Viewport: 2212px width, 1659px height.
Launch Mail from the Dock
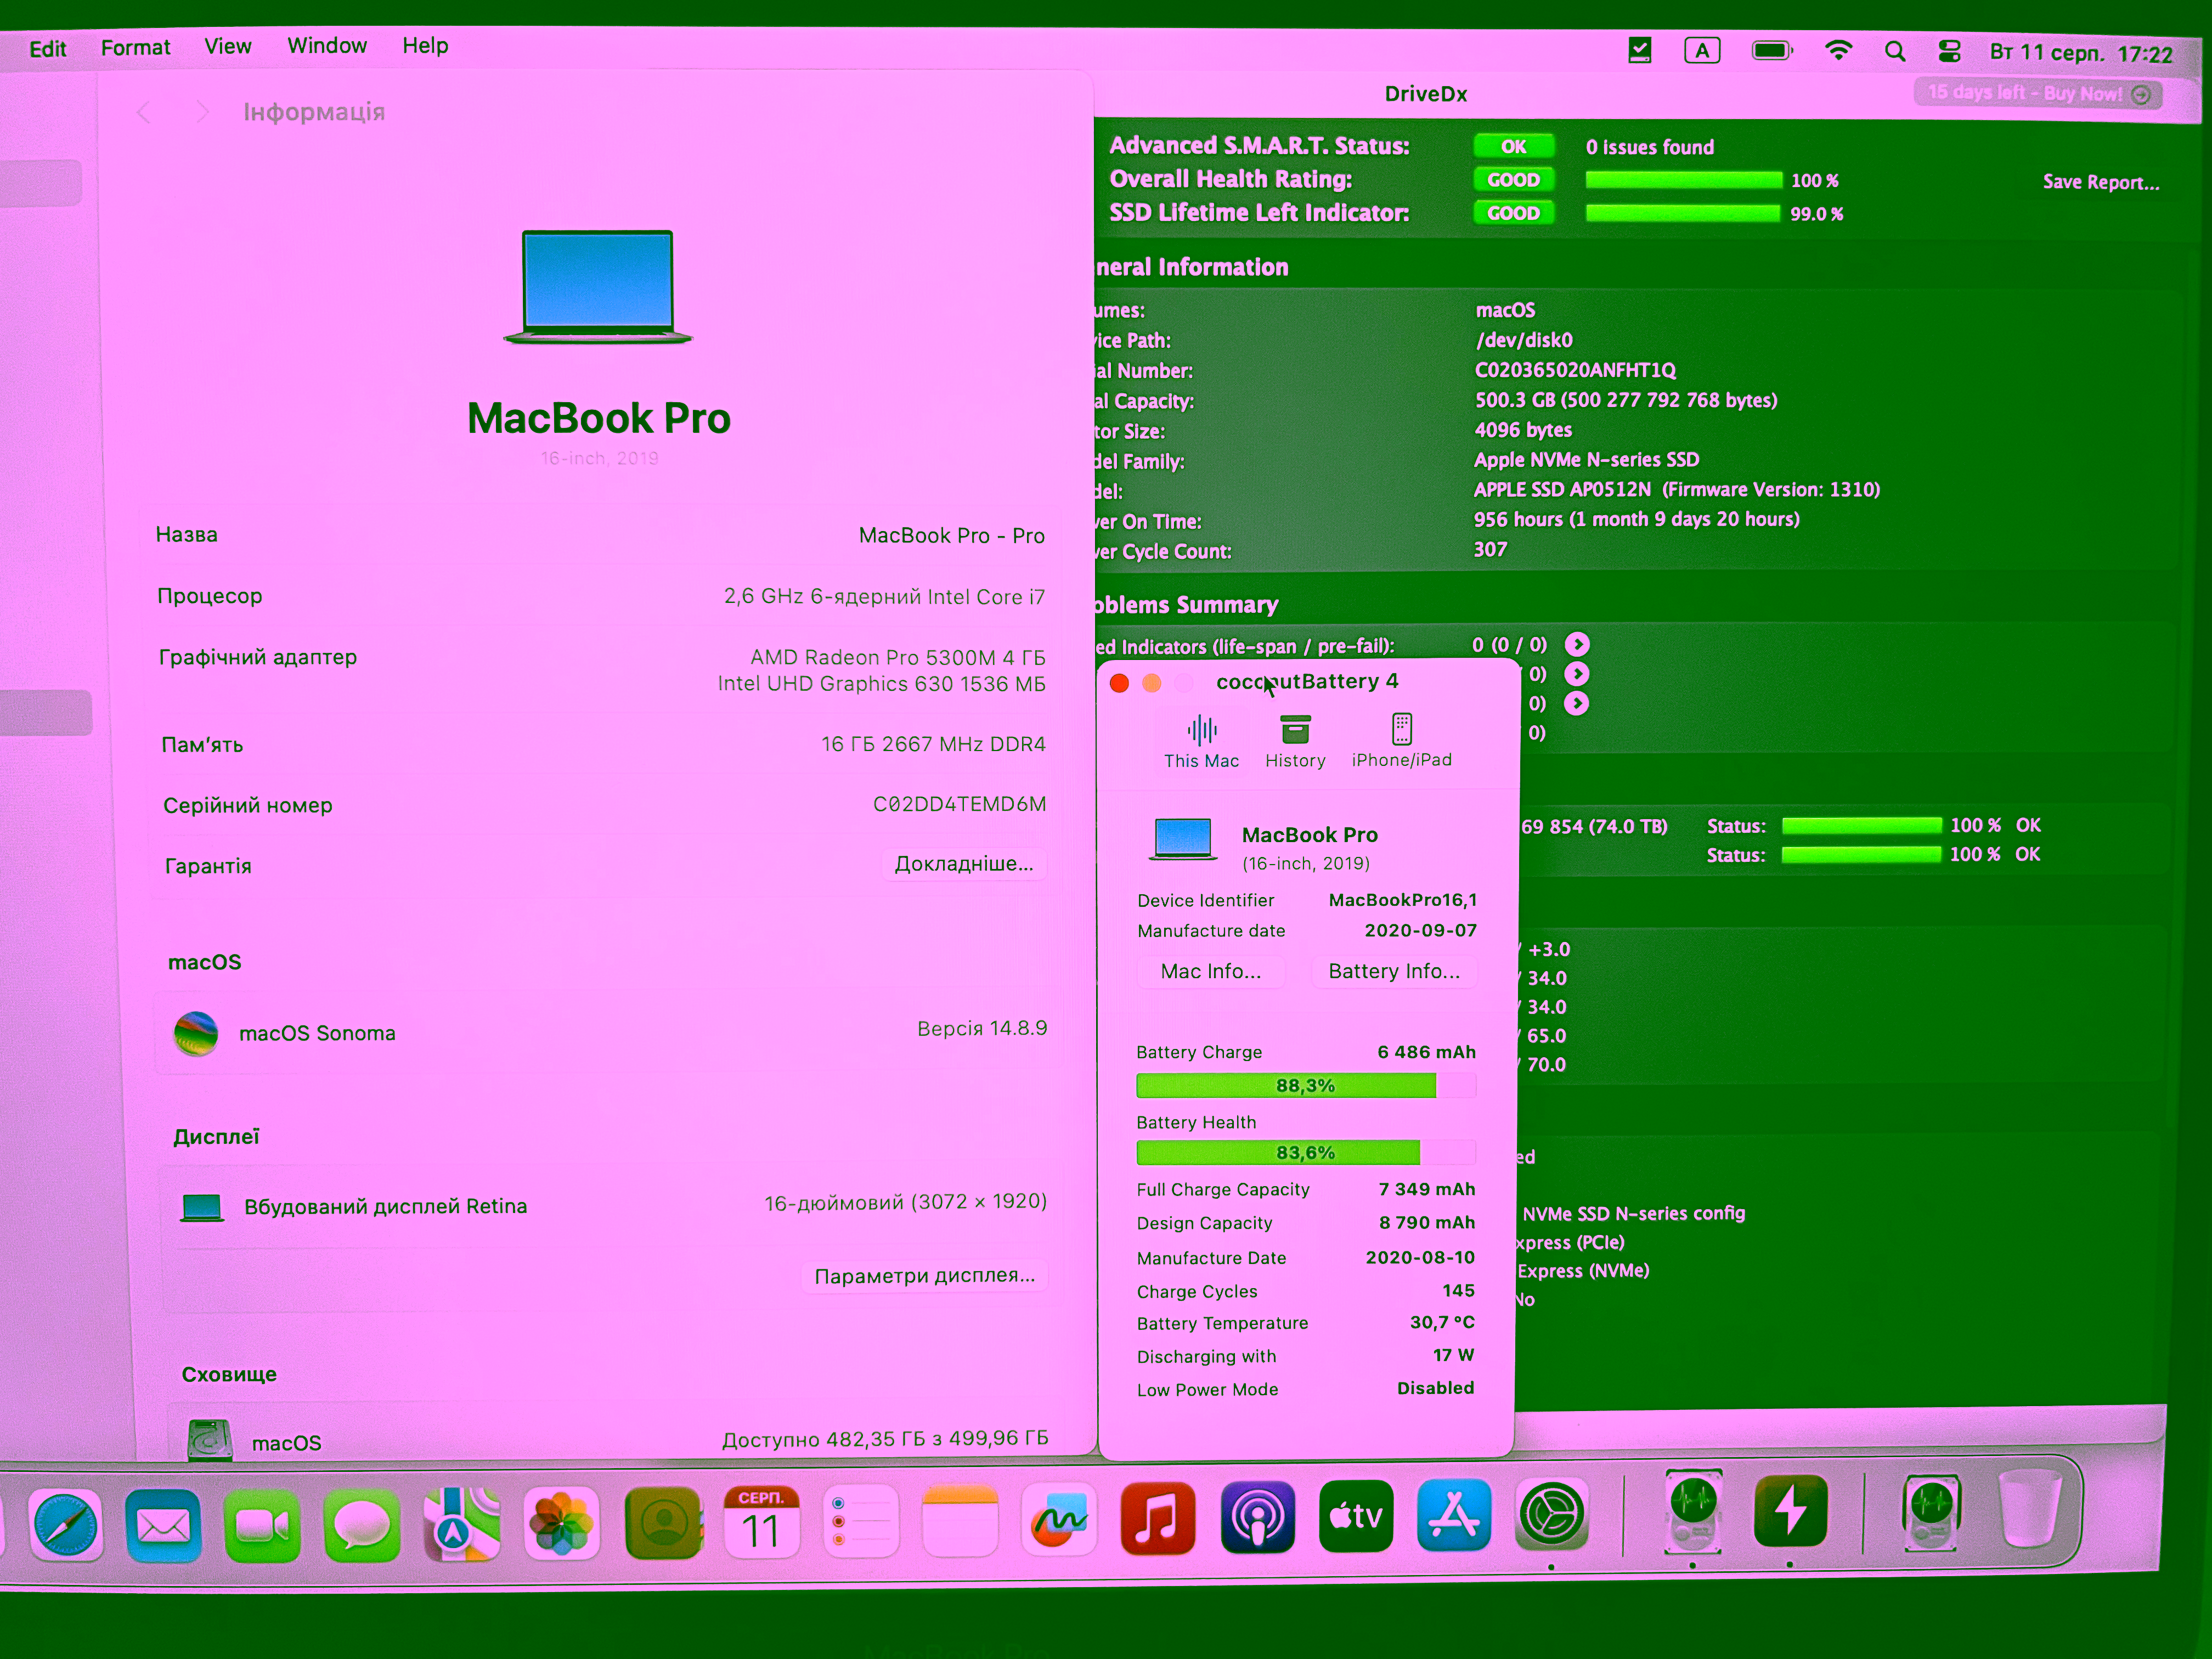point(163,1525)
